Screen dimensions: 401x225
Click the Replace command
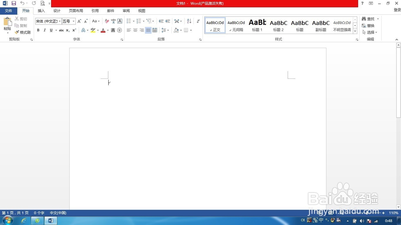click(x=368, y=26)
